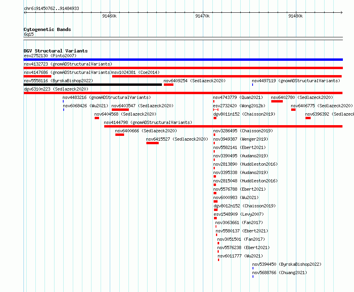
Task: Select the red nsv6406775 variant bar
Action: [293, 110]
